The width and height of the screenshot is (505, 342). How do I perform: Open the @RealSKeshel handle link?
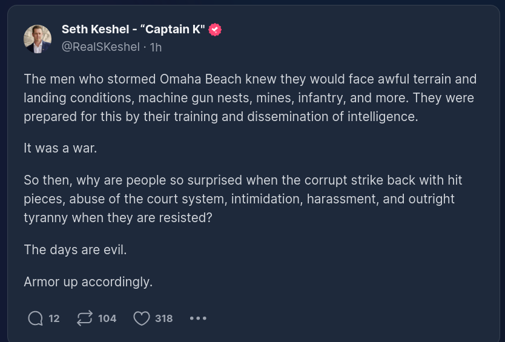coord(101,47)
